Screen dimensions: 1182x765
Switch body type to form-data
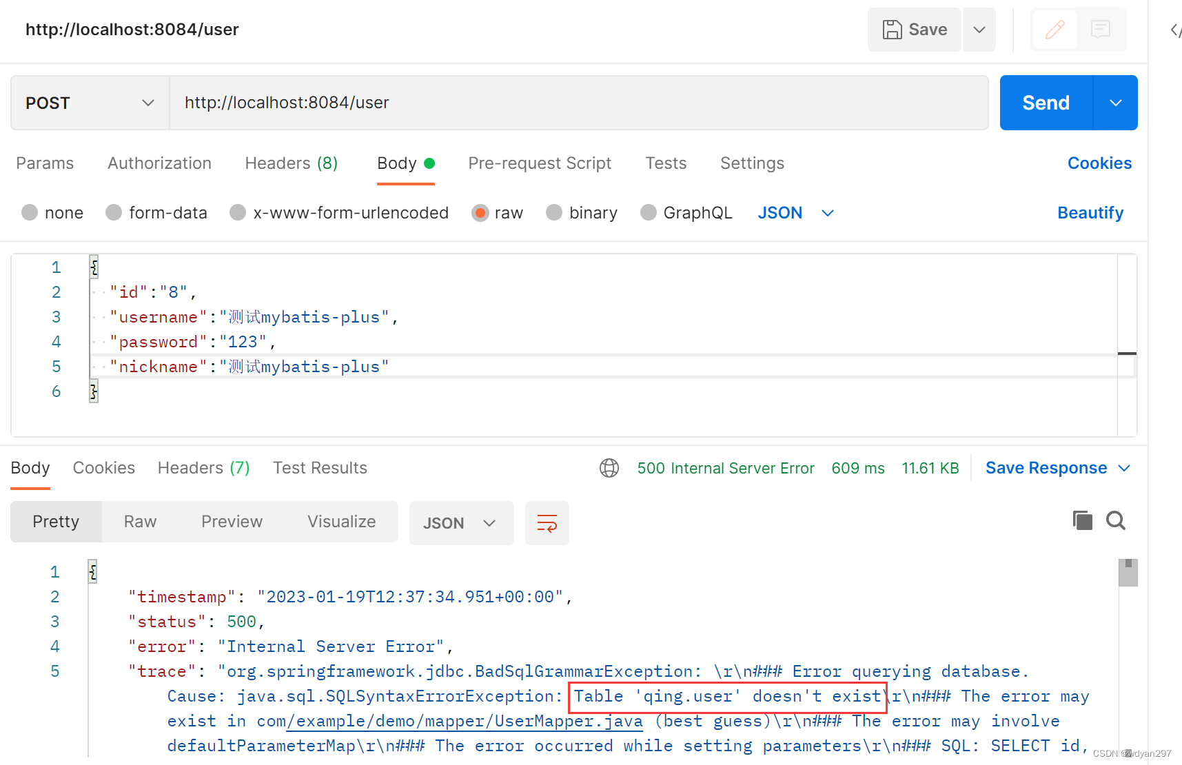click(113, 212)
